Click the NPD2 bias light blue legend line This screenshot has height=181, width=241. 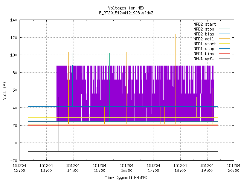pyautogui.click(x=224, y=34)
